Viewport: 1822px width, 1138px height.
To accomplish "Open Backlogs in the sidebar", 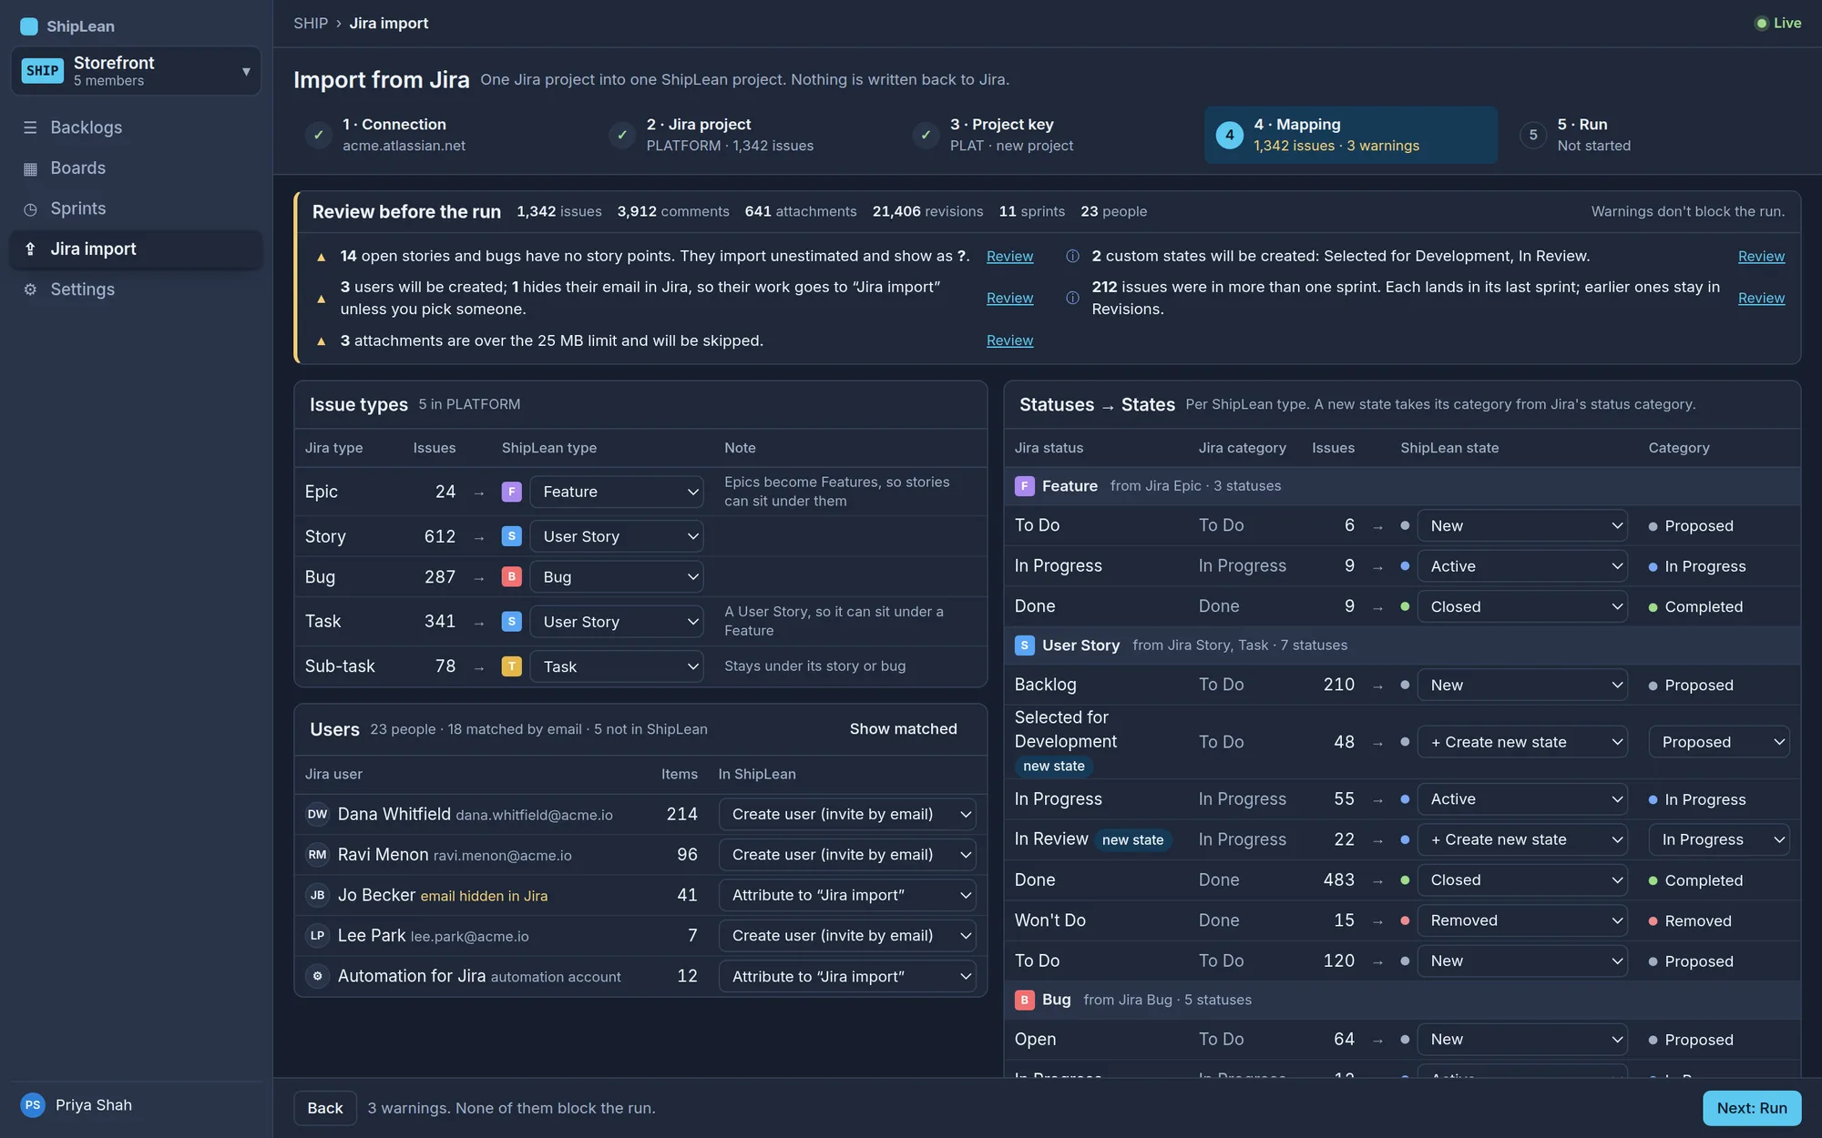I will 136,127.
